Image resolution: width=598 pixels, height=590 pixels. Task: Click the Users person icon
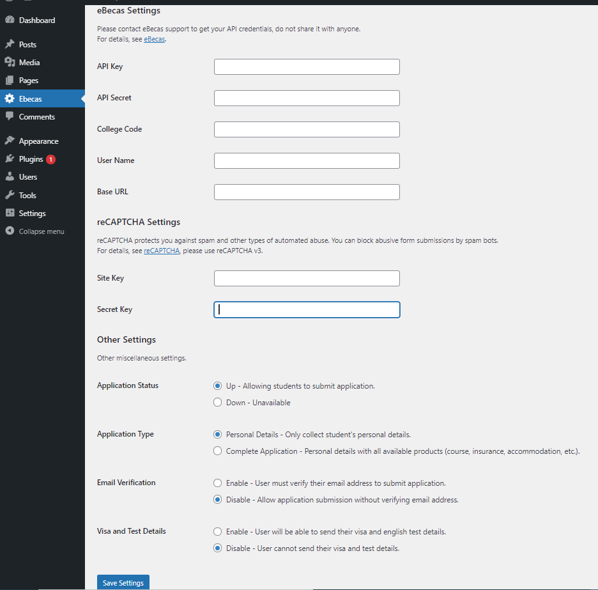[x=10, y=176]
